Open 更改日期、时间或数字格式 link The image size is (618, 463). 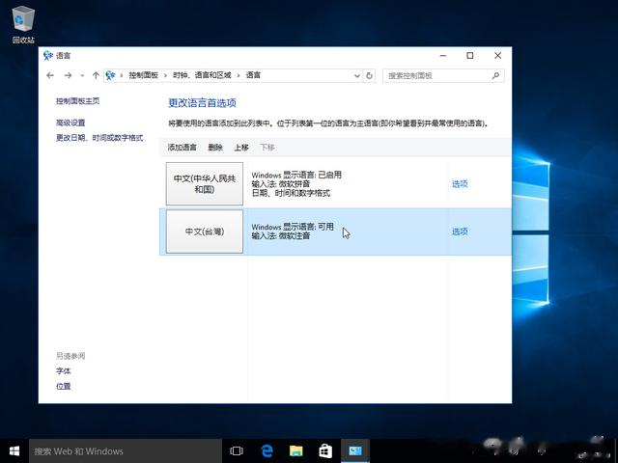click(x=99, y=138)
